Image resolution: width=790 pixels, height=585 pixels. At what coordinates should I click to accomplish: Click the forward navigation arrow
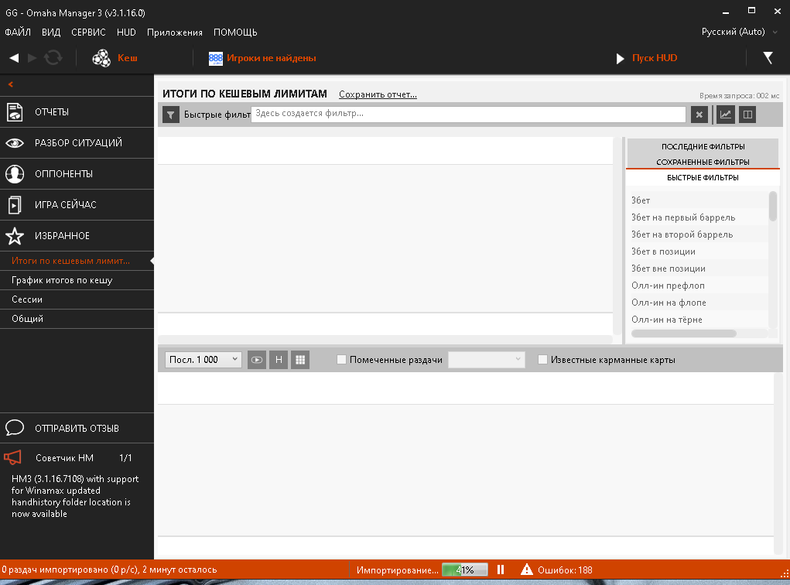pyautogui.click(x=32, y=58)
